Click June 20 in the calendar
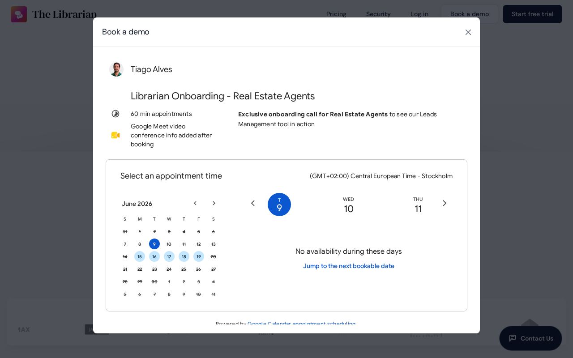The image size is (573, 358). [214, 256]
